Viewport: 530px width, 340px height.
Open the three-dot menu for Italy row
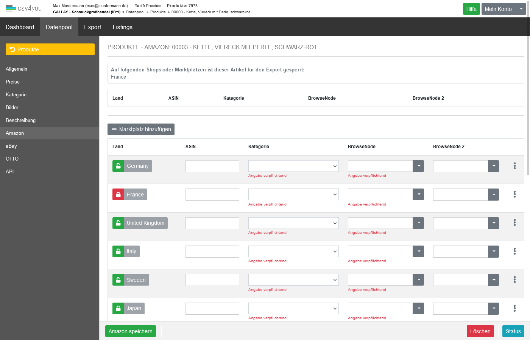pyautogui.click(x=514, y=251)
